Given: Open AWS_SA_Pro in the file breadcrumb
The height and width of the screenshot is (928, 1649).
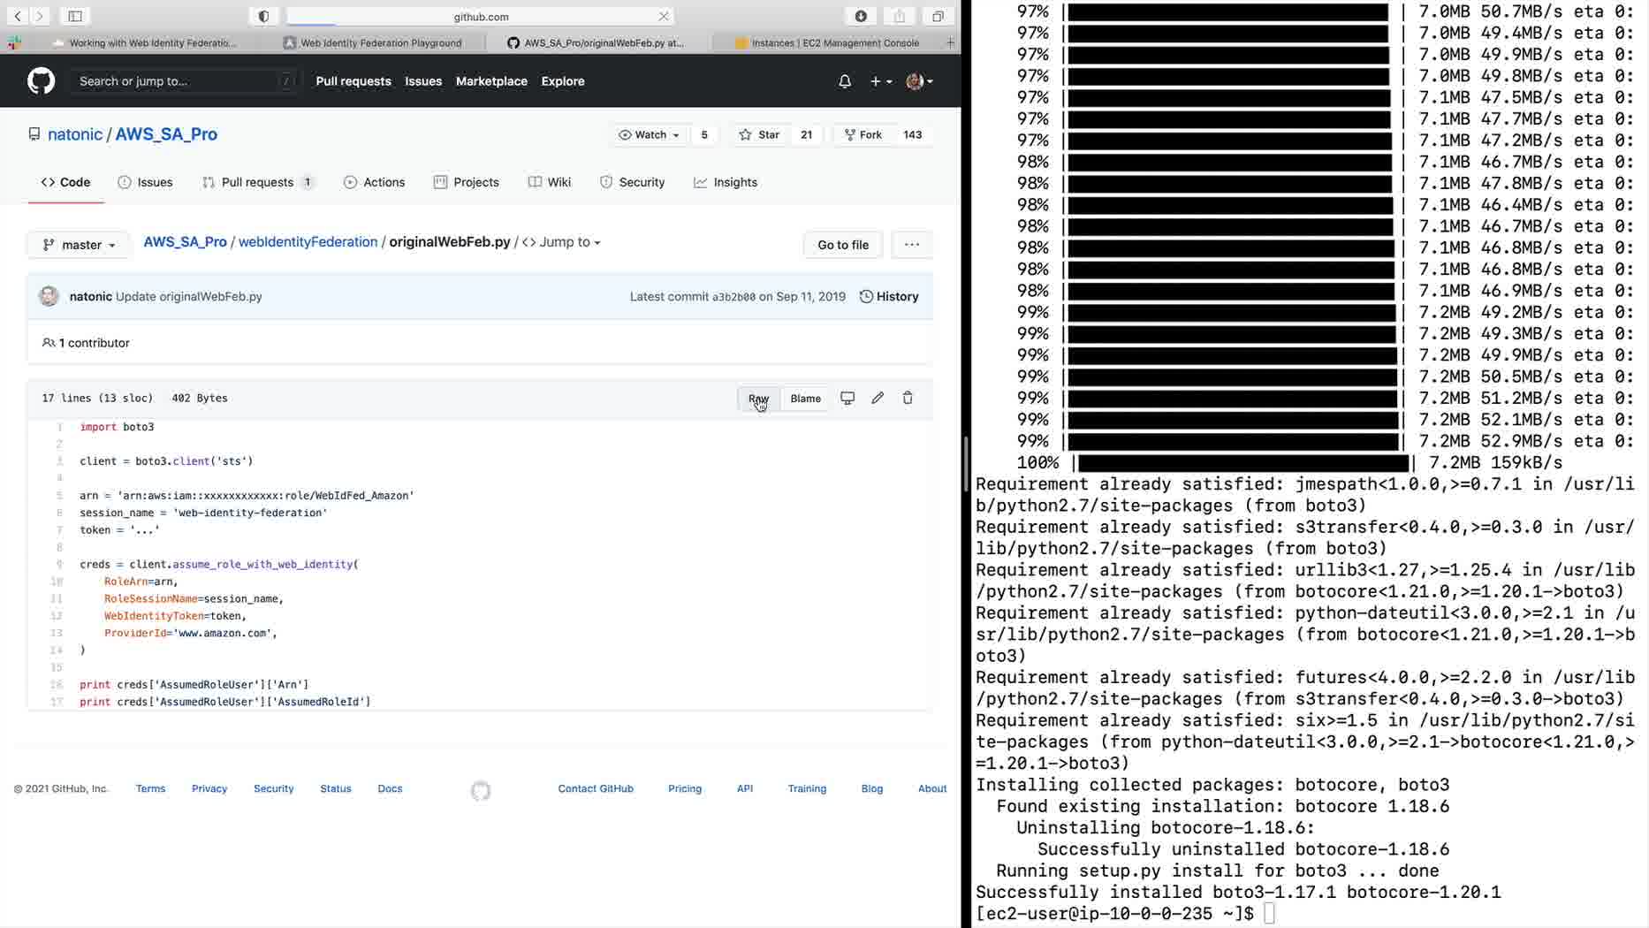Looking at the screenshot, I should pyautogui.click(x=186, y=241).
